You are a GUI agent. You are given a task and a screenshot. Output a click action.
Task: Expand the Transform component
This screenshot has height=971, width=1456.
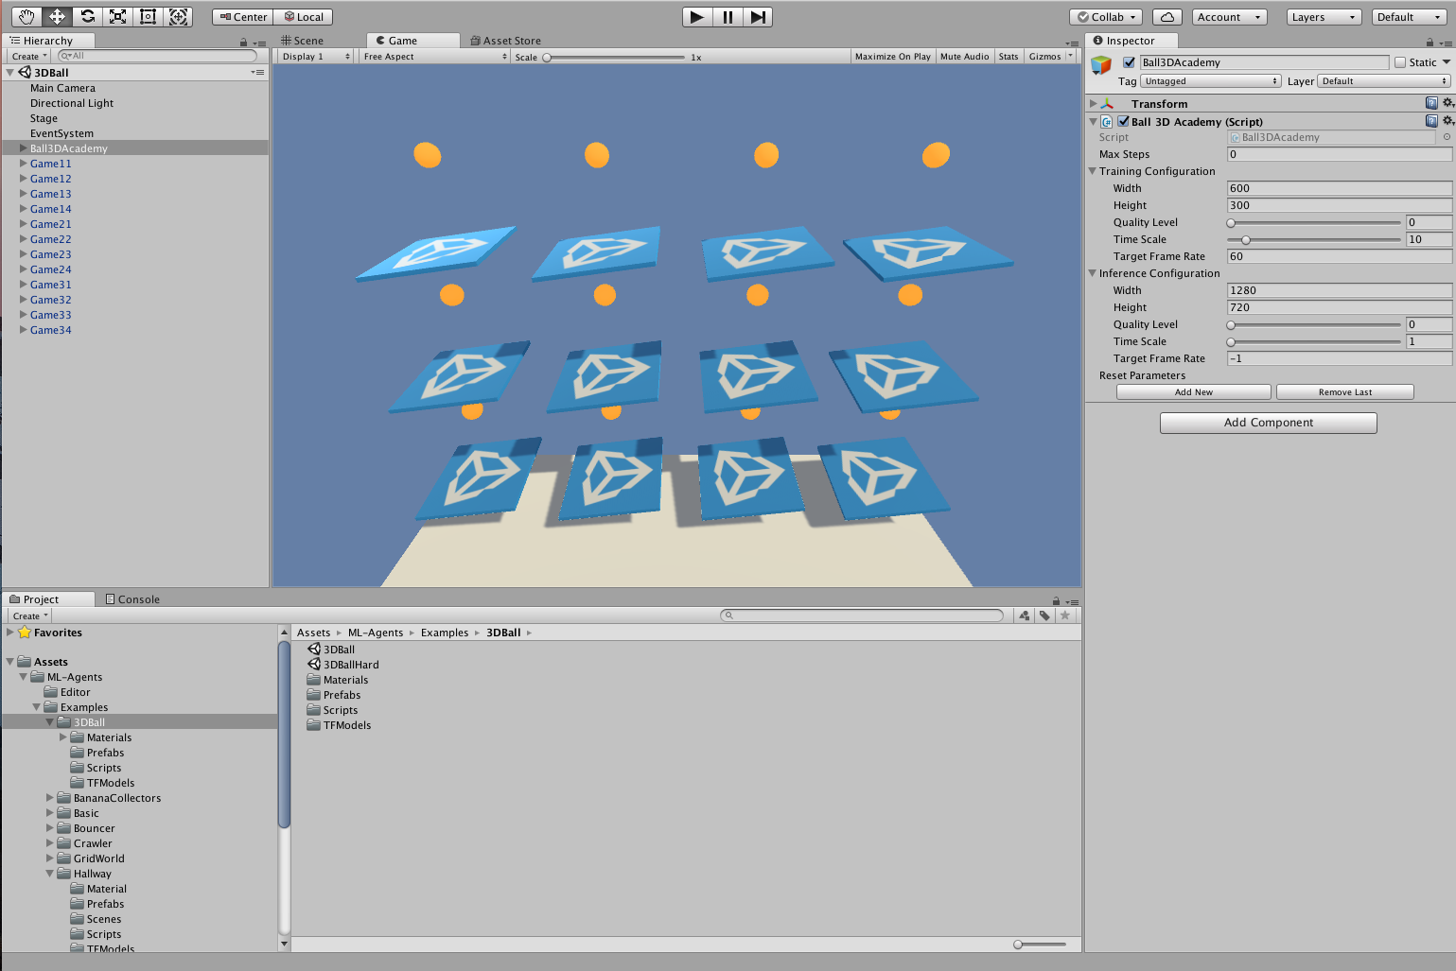pos(1094,103)
